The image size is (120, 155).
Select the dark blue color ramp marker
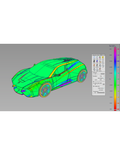point(118,61)
